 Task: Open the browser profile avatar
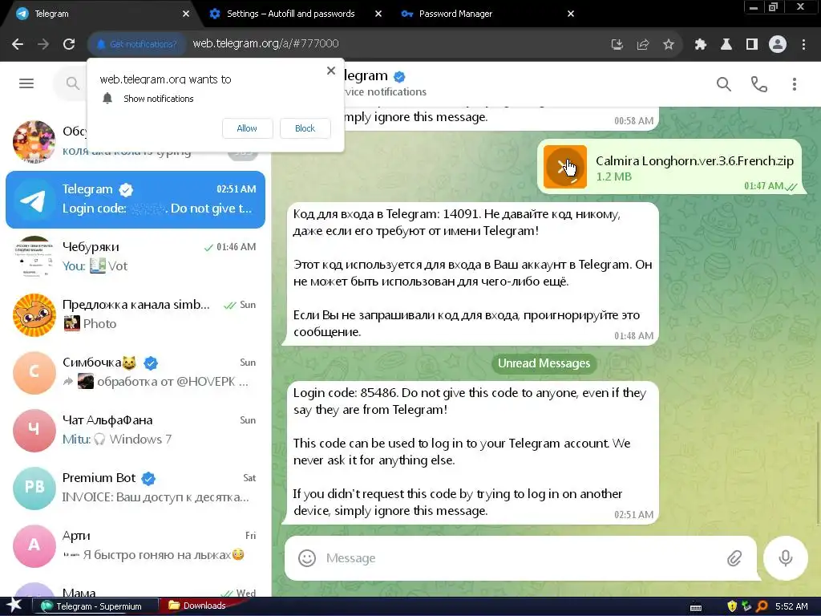coord(778,44)
